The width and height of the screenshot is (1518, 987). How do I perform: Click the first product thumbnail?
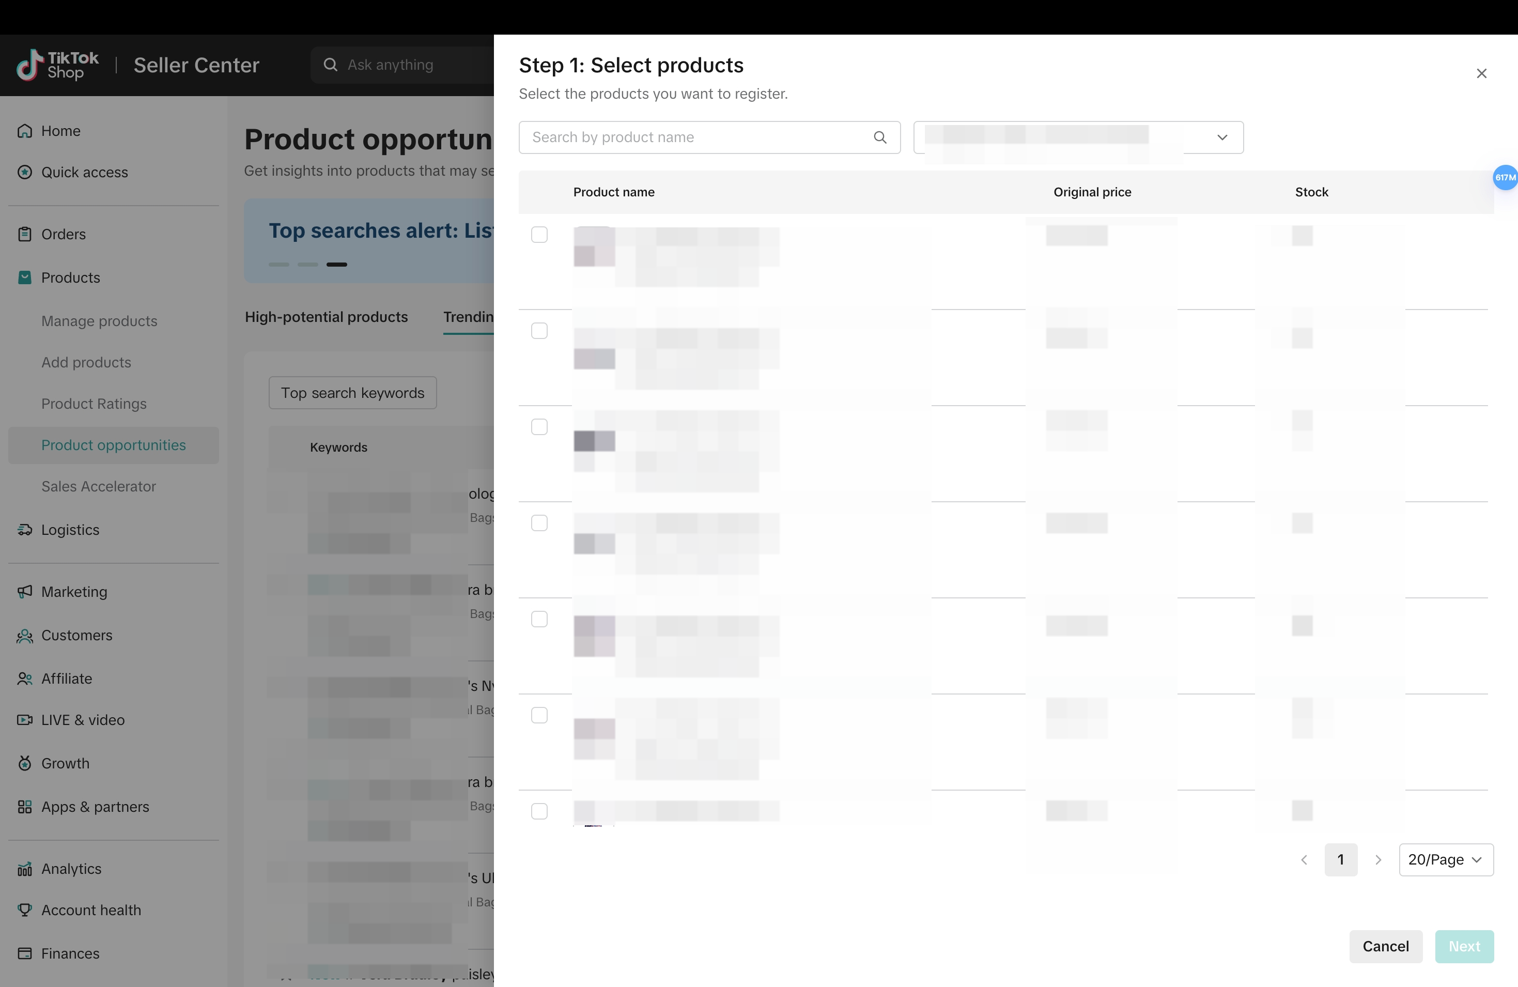pos(595,247)
